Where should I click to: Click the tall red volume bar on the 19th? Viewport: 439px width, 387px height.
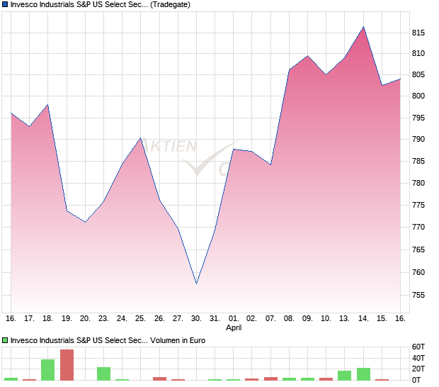67,365
